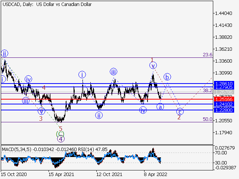Click the gray 1.26786 current price tag

[224, 92]
